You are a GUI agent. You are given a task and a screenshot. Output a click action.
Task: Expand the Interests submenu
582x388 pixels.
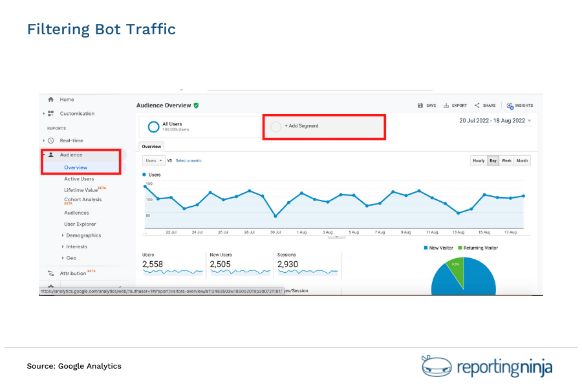click(x=62, y=246)
